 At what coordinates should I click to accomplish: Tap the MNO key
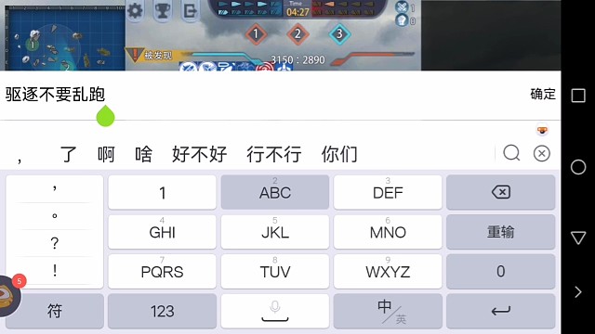pos(388,232)
